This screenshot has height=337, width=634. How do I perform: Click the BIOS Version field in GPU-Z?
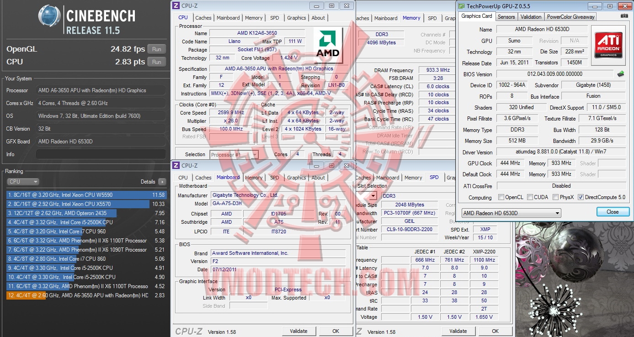555,74
